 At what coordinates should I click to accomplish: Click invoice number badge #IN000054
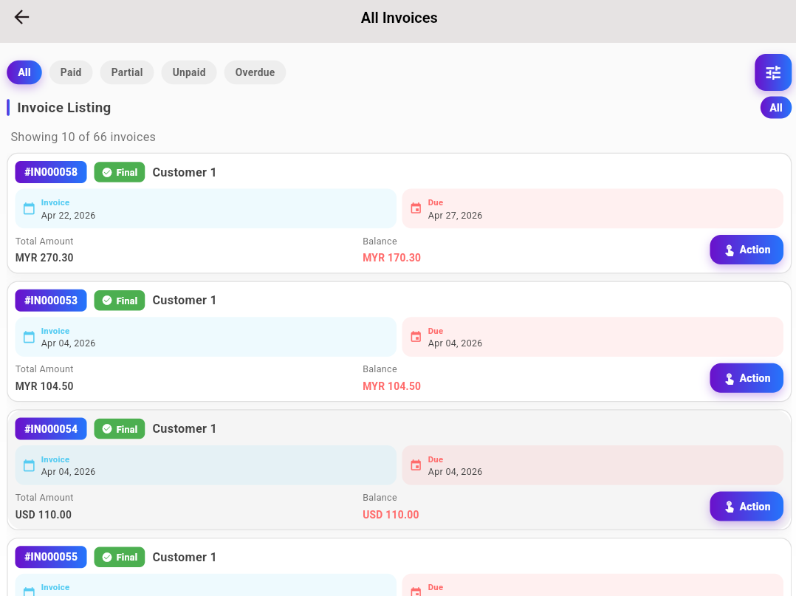pyautogui.click(x=51, y=429)
